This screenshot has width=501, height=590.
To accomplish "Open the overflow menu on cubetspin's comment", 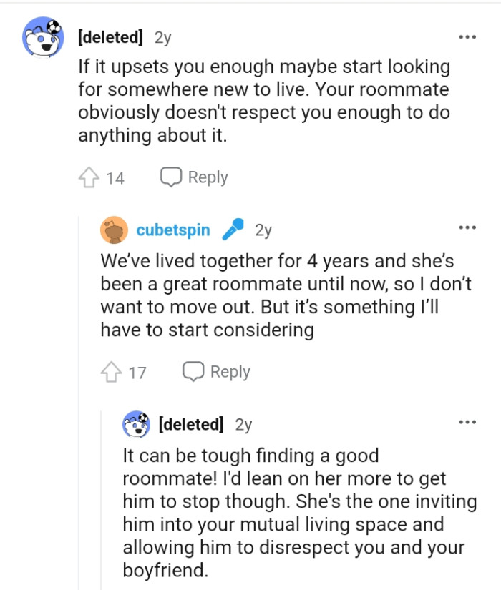I will (466, 227).
